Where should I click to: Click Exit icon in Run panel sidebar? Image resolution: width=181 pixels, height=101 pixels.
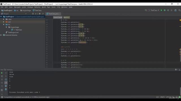point(2,86)
